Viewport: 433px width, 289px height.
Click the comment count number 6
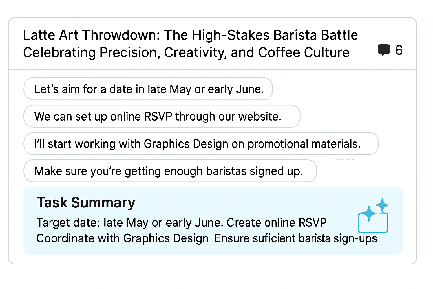pos(399,50)
